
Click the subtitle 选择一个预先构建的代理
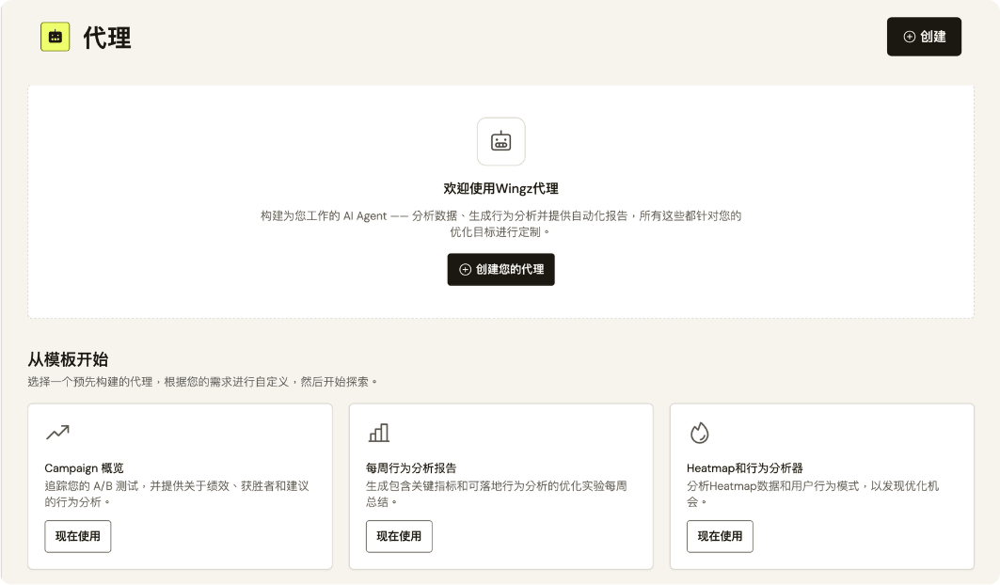tap(203, 382)
